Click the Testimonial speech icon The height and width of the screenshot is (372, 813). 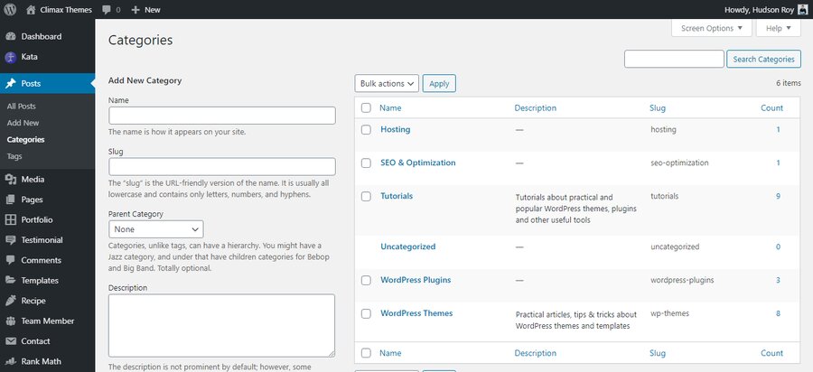pos(10,240)
